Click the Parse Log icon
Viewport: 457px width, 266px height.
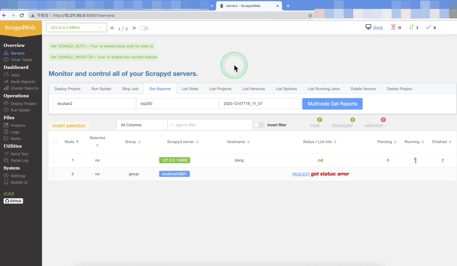coord(6,160)
